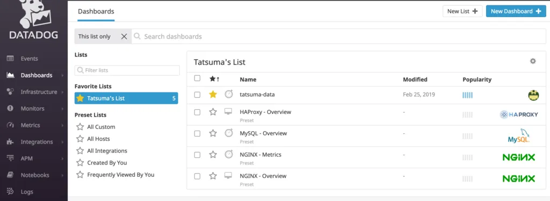Image resolution: width=550 pixels, height=201 pixels.
Task: Click the MySQL dolphin logo
Action: tap(519, 135)
